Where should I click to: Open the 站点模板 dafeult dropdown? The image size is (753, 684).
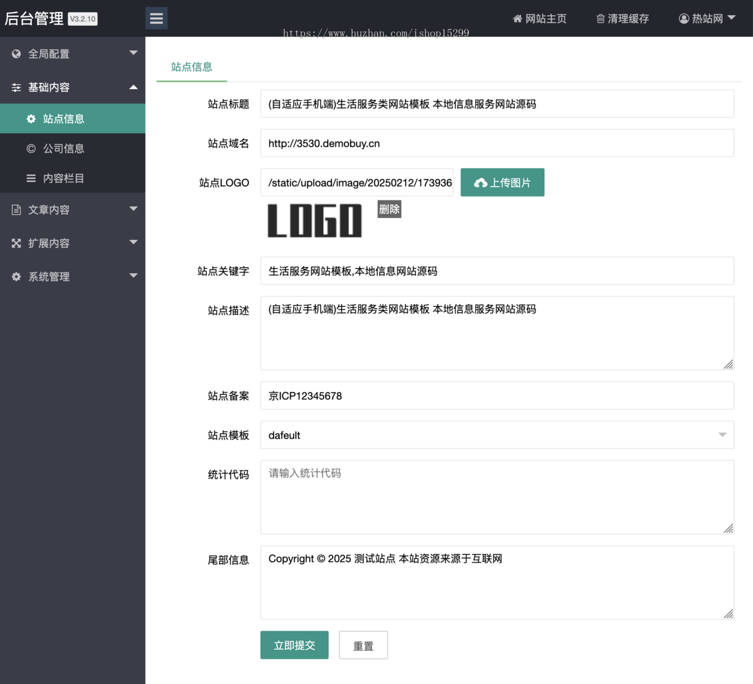(497, 435)
